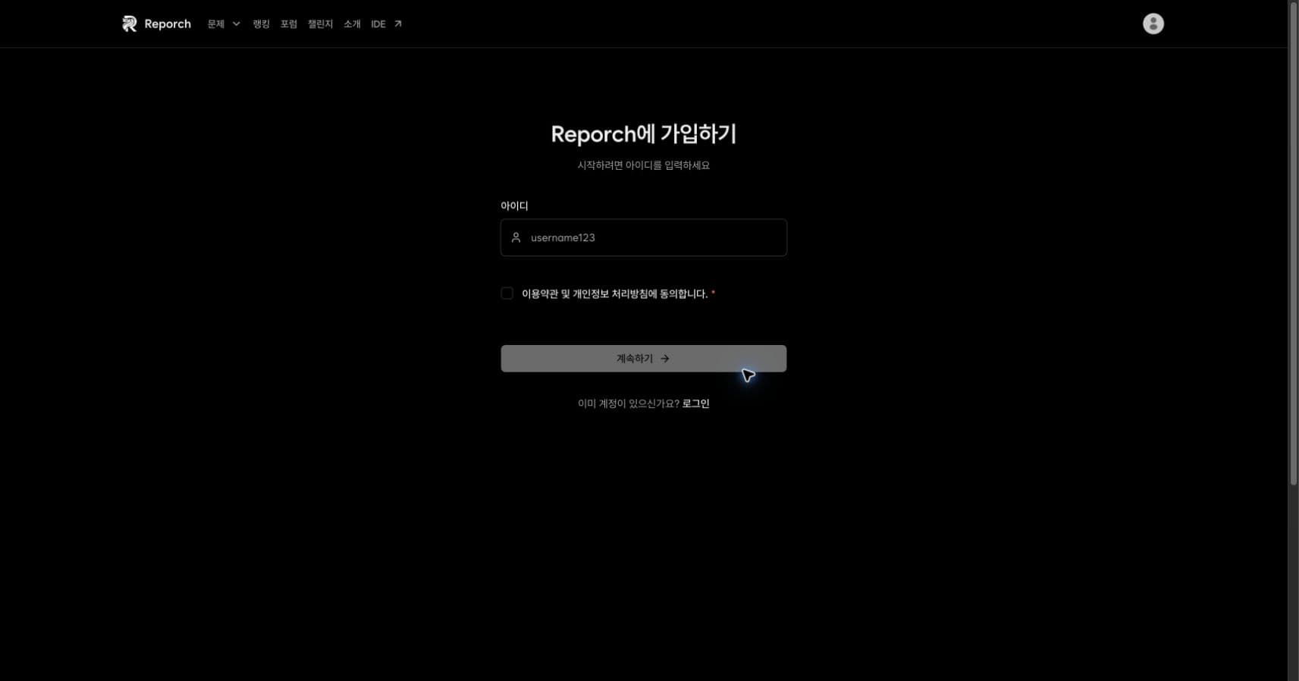The image size is (1299, 681).
Task: Click the Reporch logo icon
Action: (x=130, y=24)
